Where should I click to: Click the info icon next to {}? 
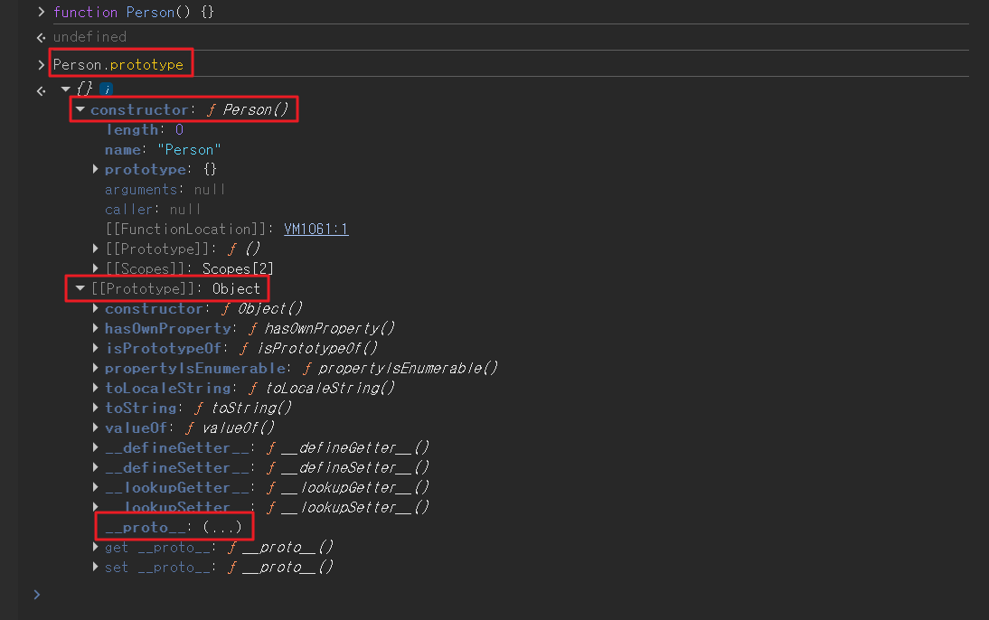tap(106, 89)
